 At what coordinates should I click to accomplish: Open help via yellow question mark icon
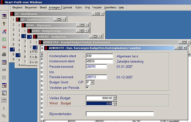(x=4, y=24)
